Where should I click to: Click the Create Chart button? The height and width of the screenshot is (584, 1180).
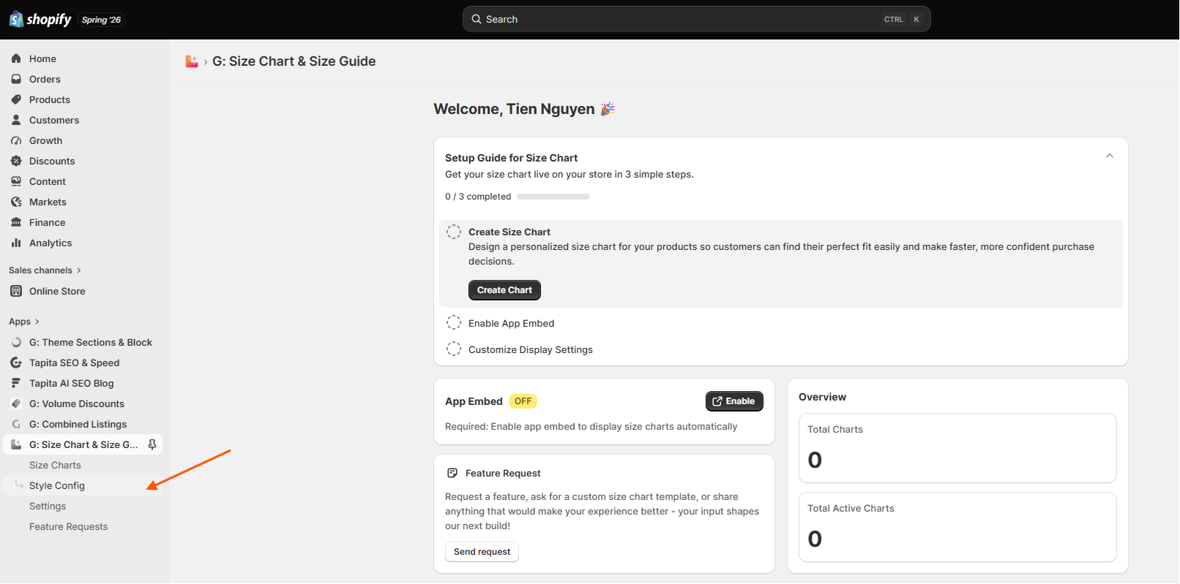pos(505,290)
